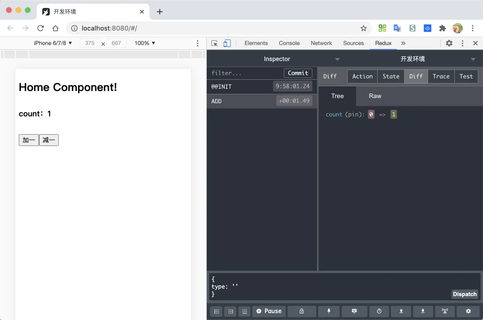Open the 开发环境 instance dropdown
483x320 pixels.
[x=412, y=59]
